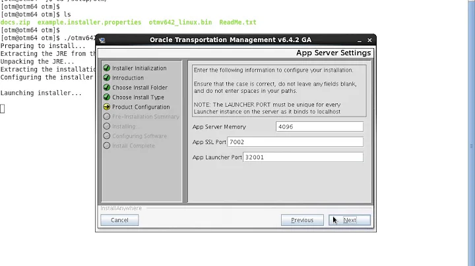Screen dimensions: 475x266
Task: Click the Choose Install Type checkmark icon
Action: click(x=107, y=97)
